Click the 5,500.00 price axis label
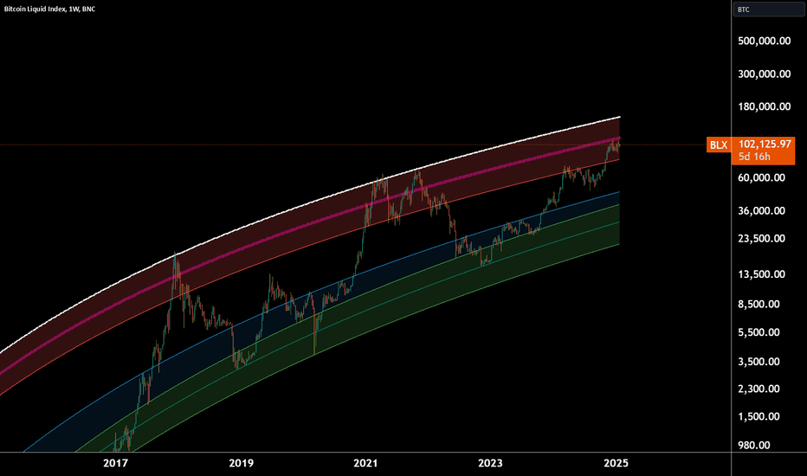807x476 pixels. pyautogui.click(x=759, y=332)
